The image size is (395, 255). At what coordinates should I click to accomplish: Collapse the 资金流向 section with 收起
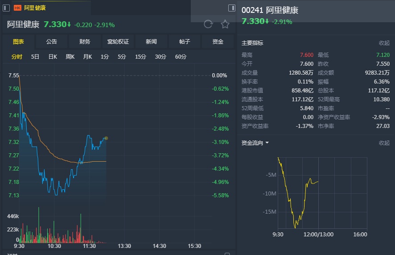point(384,143)
